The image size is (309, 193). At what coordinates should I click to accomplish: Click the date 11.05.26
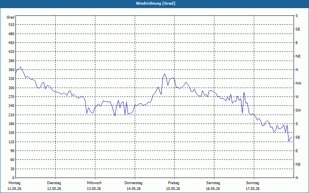click(x=14, y=189)
